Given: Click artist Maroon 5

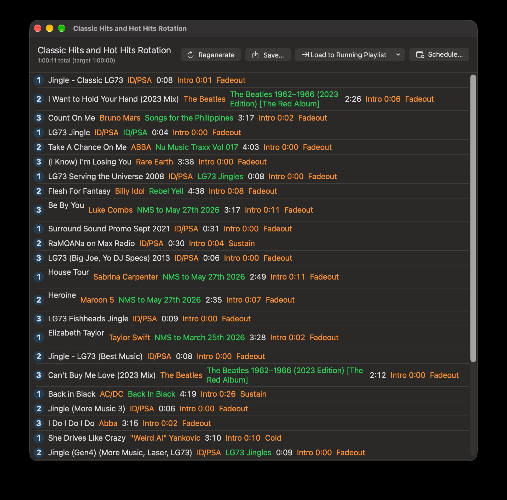Looking at the screenshot, I should pos(97,300).
